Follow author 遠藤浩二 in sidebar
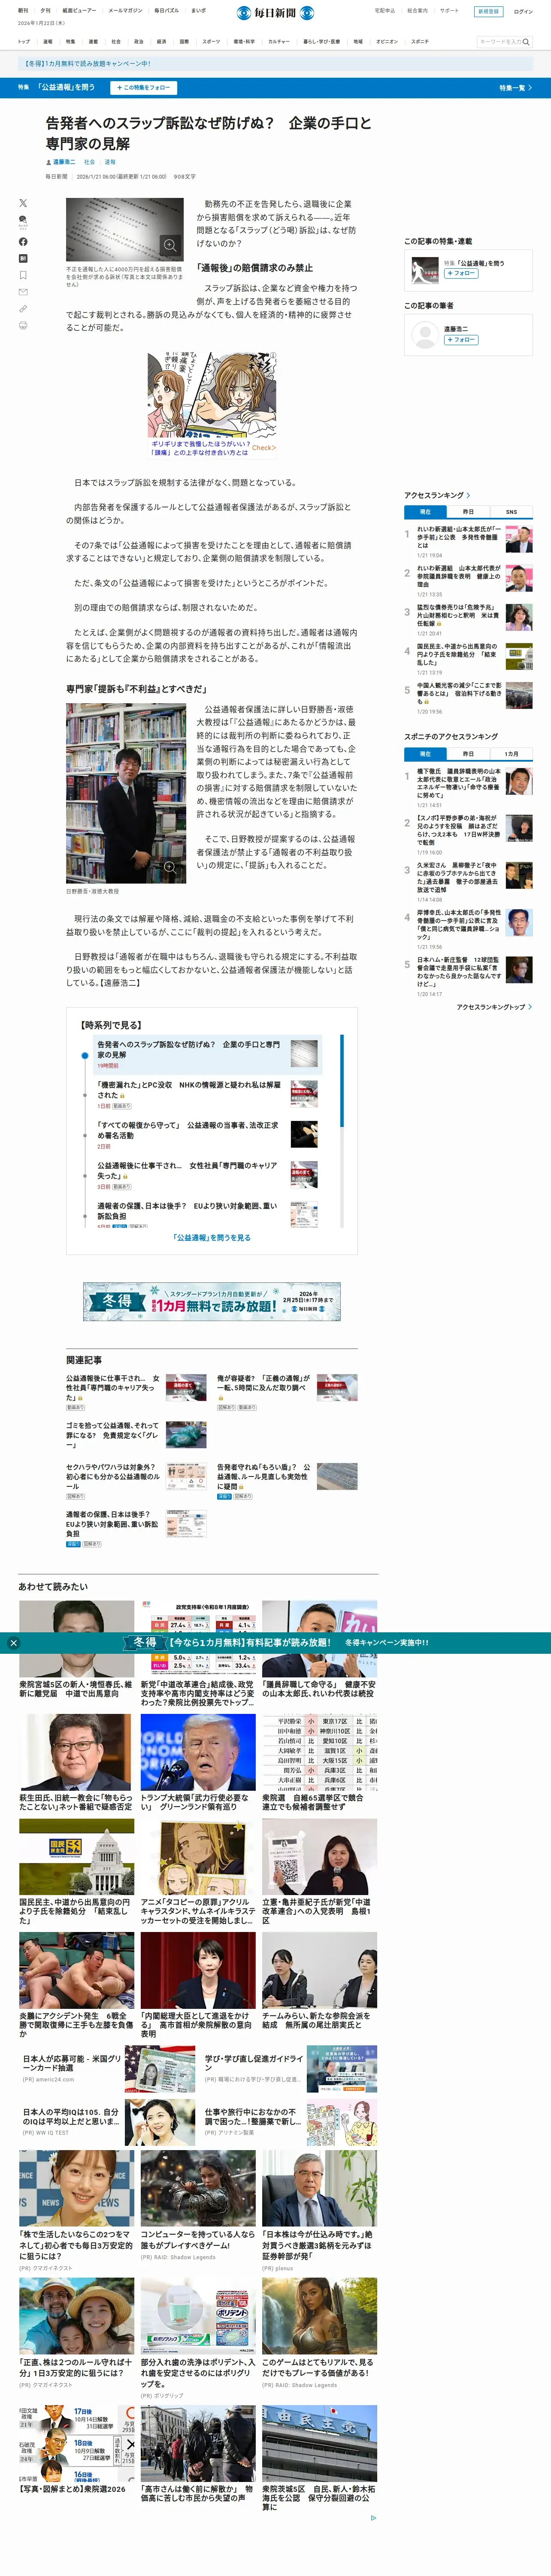Viewport: 551px width, 2576px height. tap(461, 340)
